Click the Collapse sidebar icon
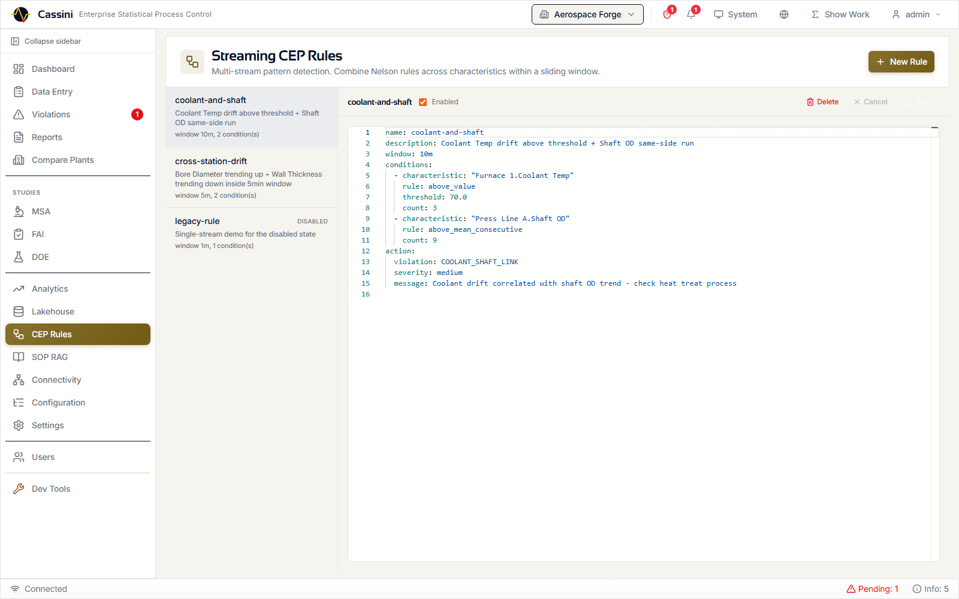This screenshot has width=959, height=599. pyautogui.click(x=15, y=41)
